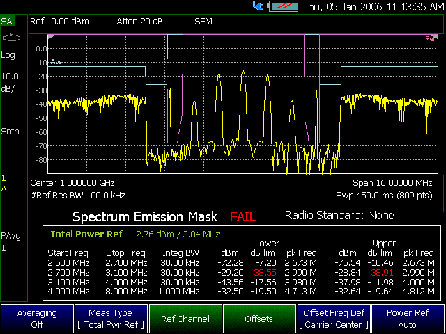Click the 10.0 dB/ scale label
Viewport: 446px width, 334px height.
(10, 82)
